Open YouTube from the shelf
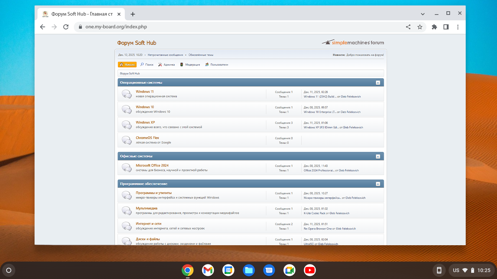 pos(310,270)
